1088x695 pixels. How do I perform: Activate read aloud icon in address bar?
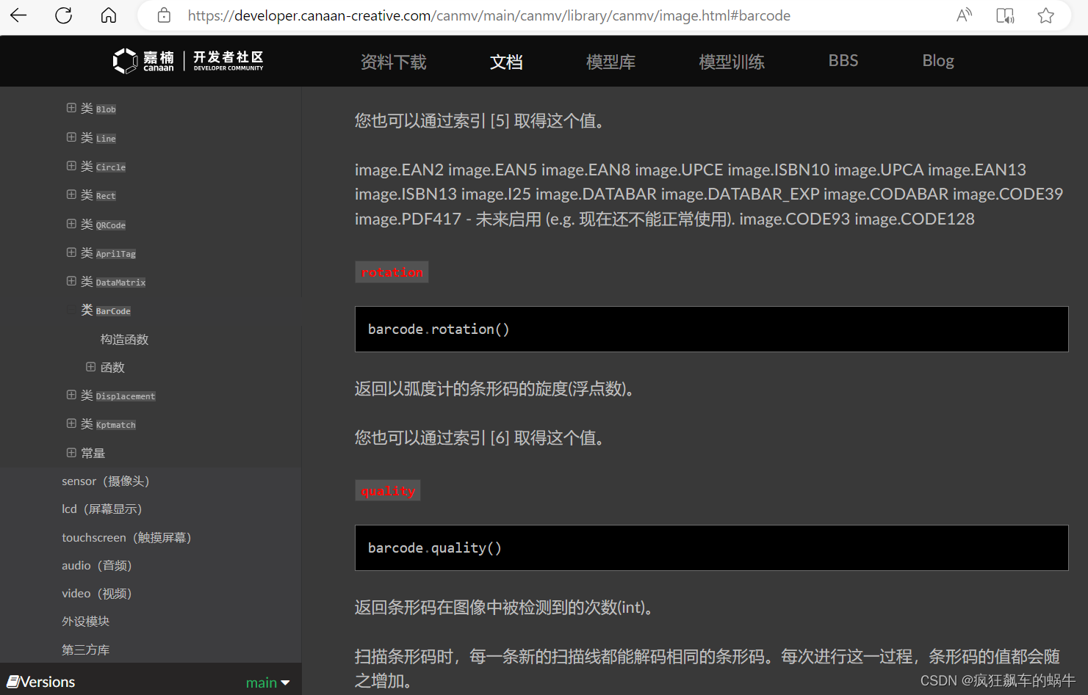tap(964, 15)
